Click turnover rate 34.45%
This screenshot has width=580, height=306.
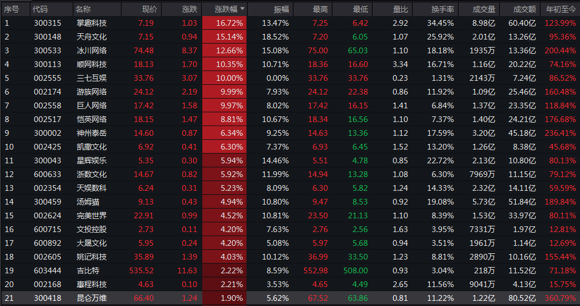click(440, 23)
